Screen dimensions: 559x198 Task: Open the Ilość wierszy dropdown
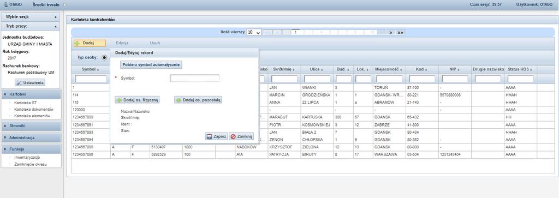254,32
